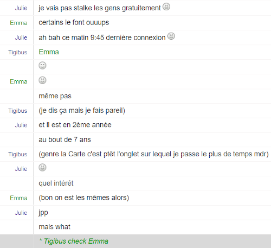Screen dimensions: 271x248
Task: Click the '* Tigibus check Emma' action line
Action: click(x=74, y=241)
